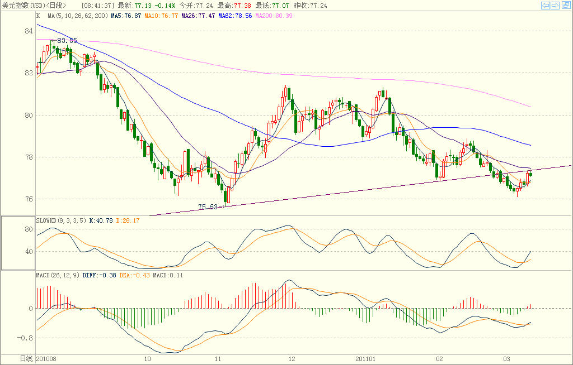The image size is (573, 365).
Task: Select the 75.63 low price marker
Action: (208, 206)
